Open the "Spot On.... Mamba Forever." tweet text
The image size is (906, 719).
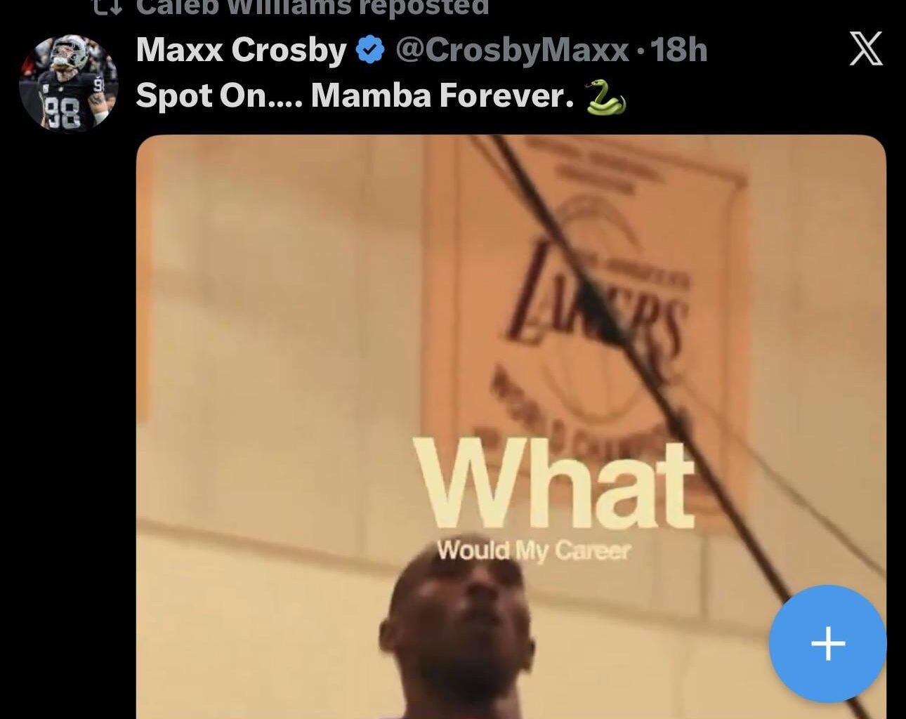pos(351,95)
